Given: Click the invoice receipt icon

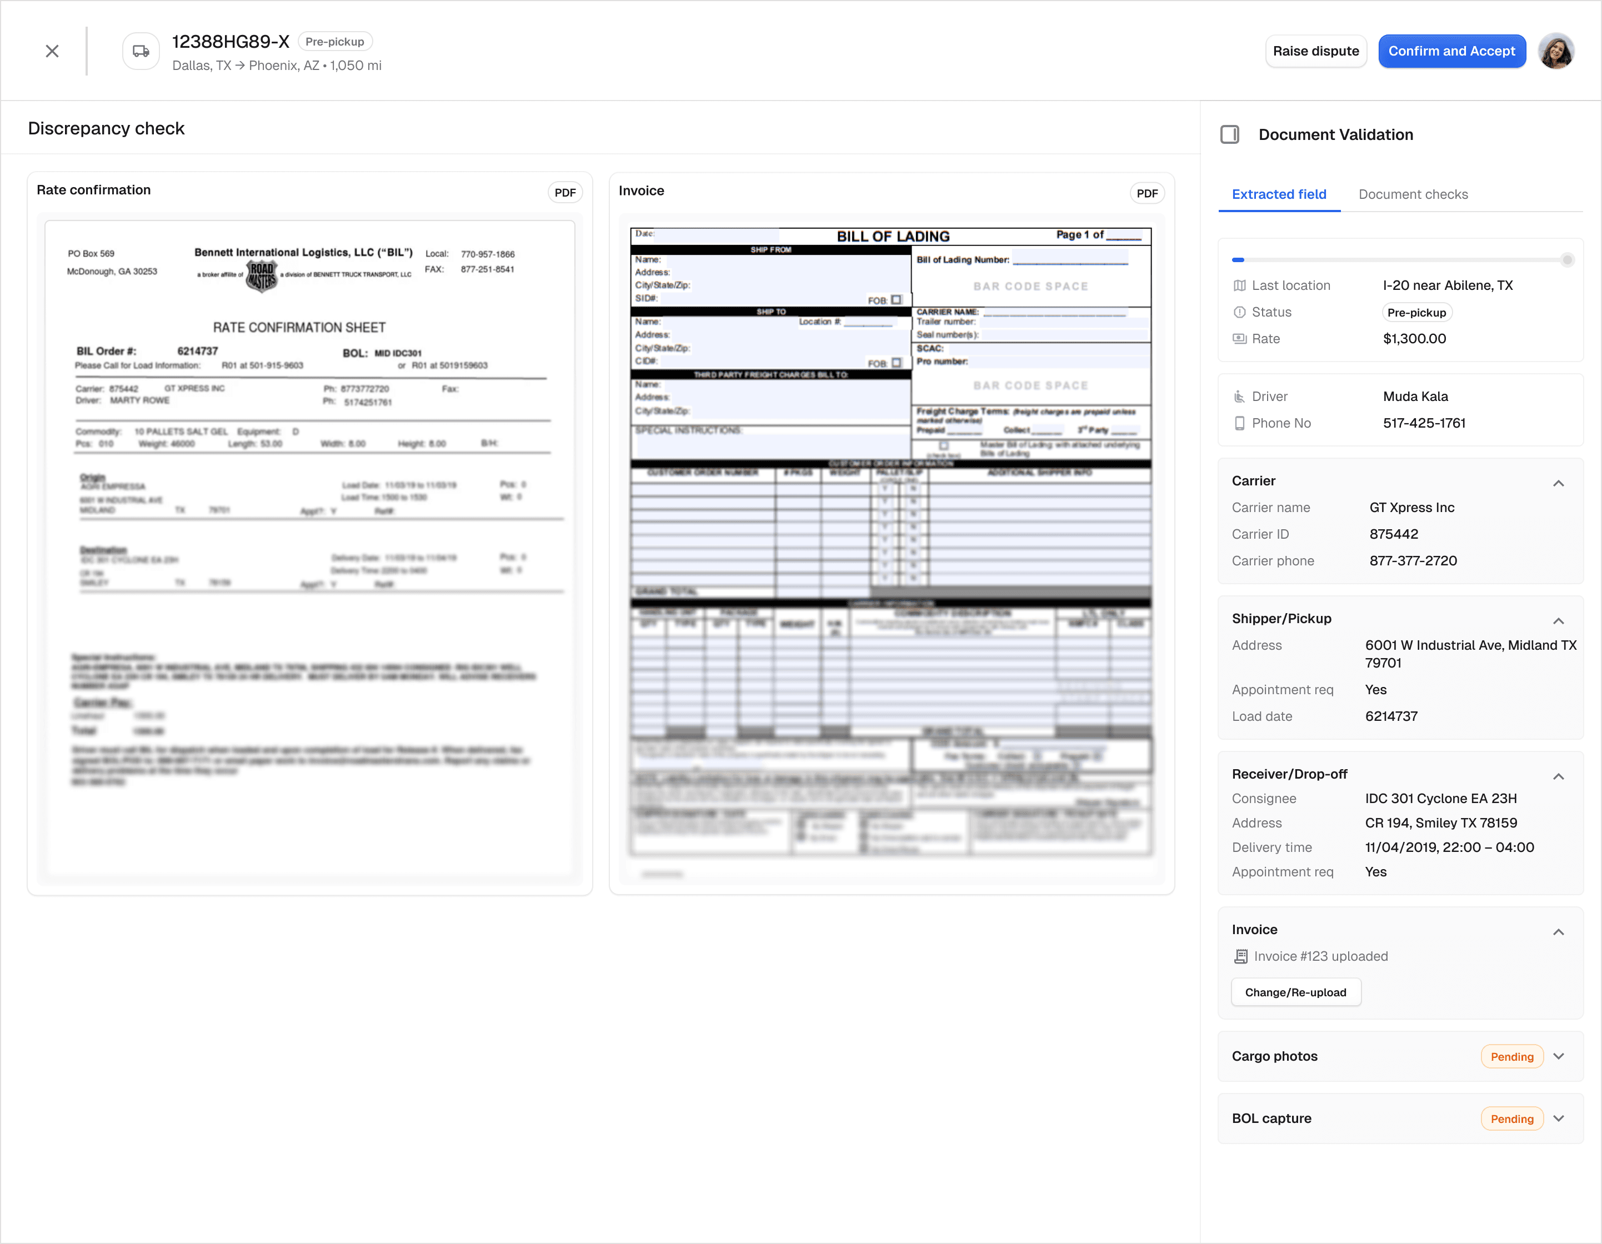Looking at the screenshot, I should pos(1240,956).
